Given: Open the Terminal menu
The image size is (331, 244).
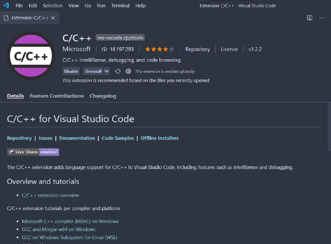Looking at the screenshot, I should [x=120, y=5].
